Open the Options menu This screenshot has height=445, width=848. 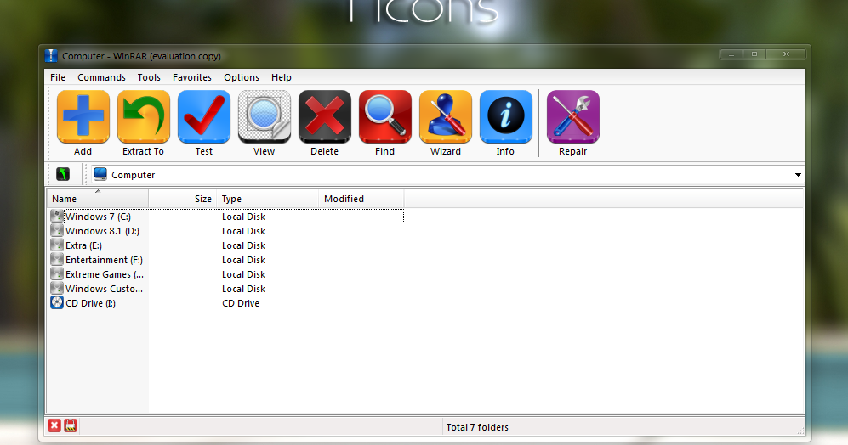tap(242, 77)
